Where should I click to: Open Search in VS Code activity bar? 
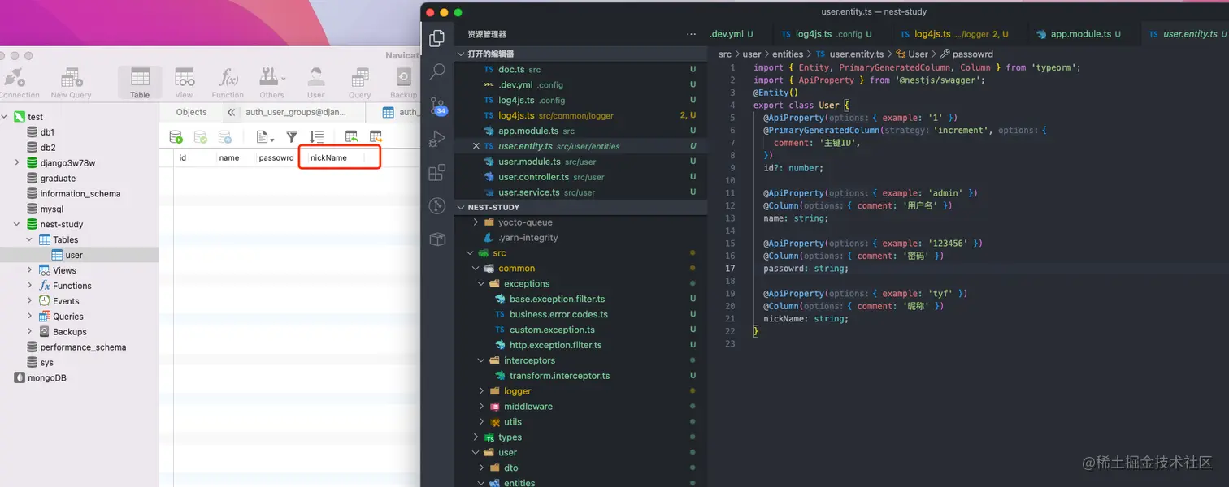(x=437, y=71)
